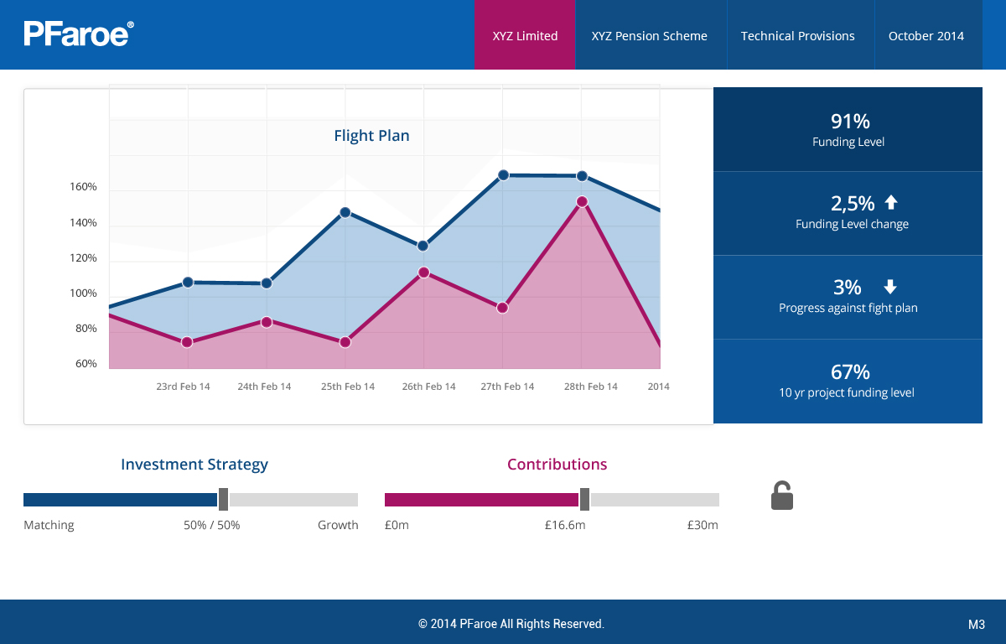This screenshot has width=1006, height=644.
Task: Click the magenta data point on 24th Feb 14
Action: pyautogui.click(x=267, y=322)
